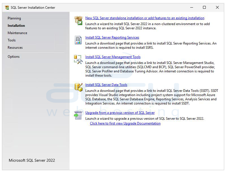
Task: Switch to the Maintenance section
Action: tap(17, 33)
